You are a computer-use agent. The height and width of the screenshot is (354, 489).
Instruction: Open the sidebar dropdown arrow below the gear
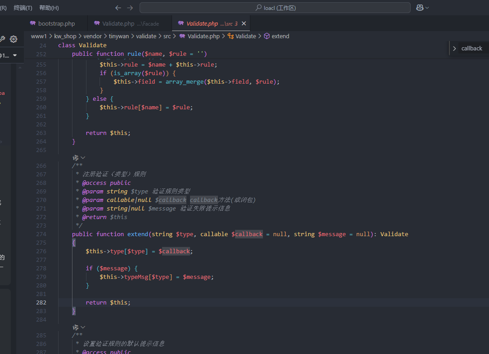15,55
